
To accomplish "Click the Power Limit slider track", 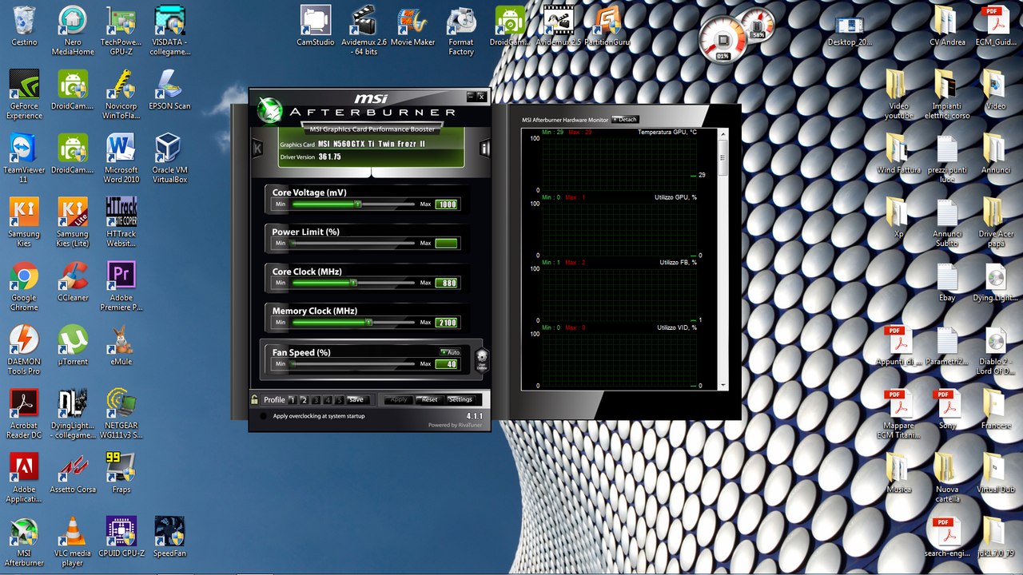I will coord(354,243).
